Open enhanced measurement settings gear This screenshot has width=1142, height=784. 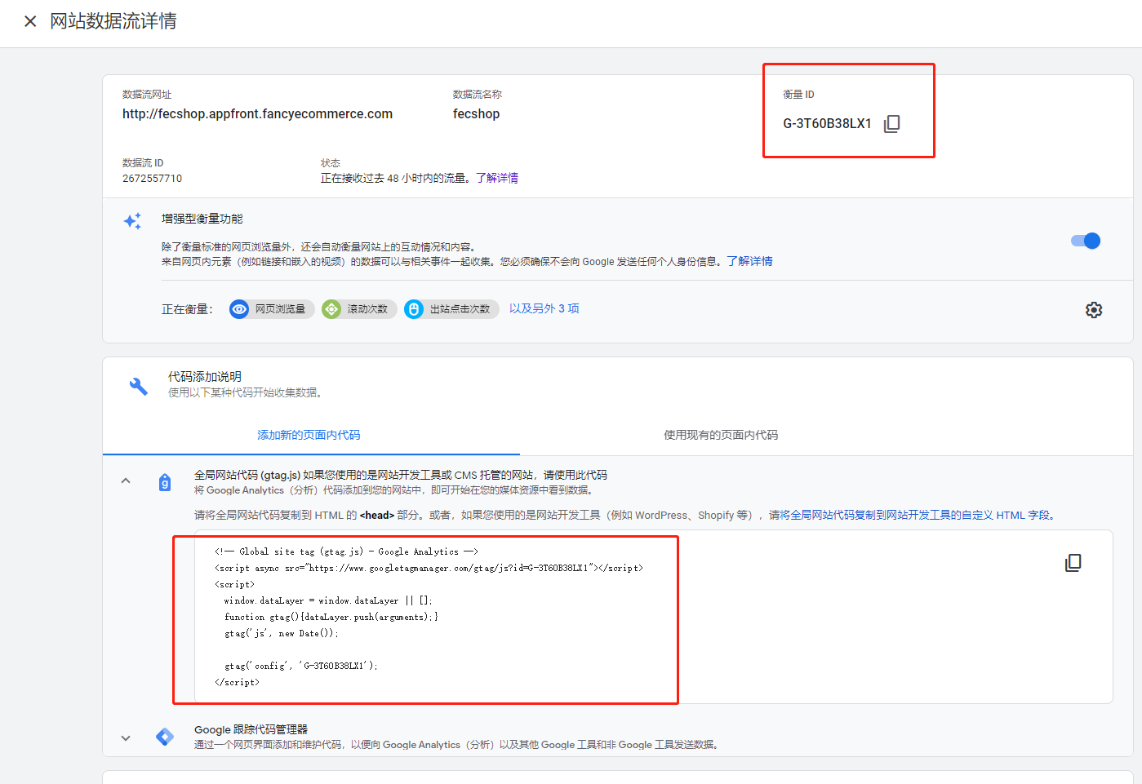[1094, 310]
